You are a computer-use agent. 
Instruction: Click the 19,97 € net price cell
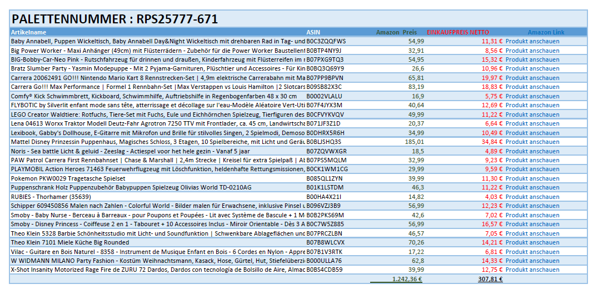tap(492, 78)
